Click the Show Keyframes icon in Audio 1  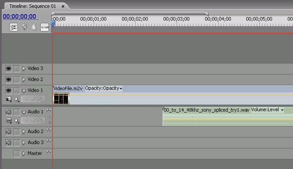coord(17,121)
